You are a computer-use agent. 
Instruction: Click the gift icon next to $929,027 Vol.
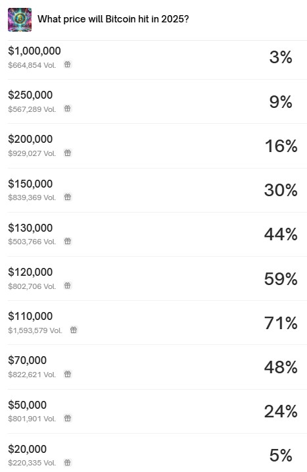click(67, 153)
